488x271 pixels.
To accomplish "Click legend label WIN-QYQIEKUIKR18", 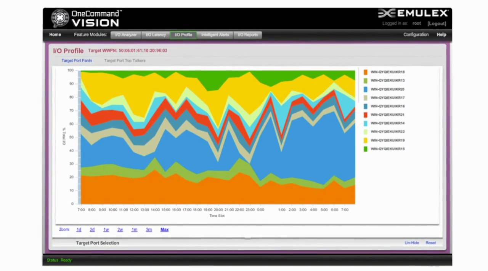I will coord(388,72).
